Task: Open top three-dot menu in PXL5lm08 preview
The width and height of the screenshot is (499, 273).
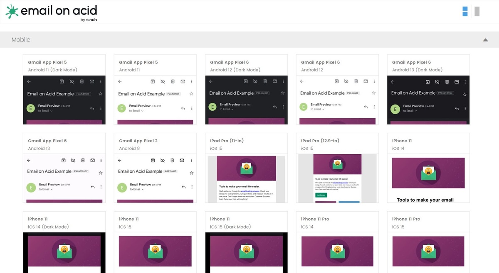Action: [192, 81]
